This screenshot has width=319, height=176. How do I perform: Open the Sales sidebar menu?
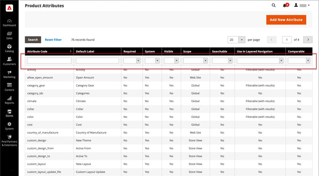[9, 36]
